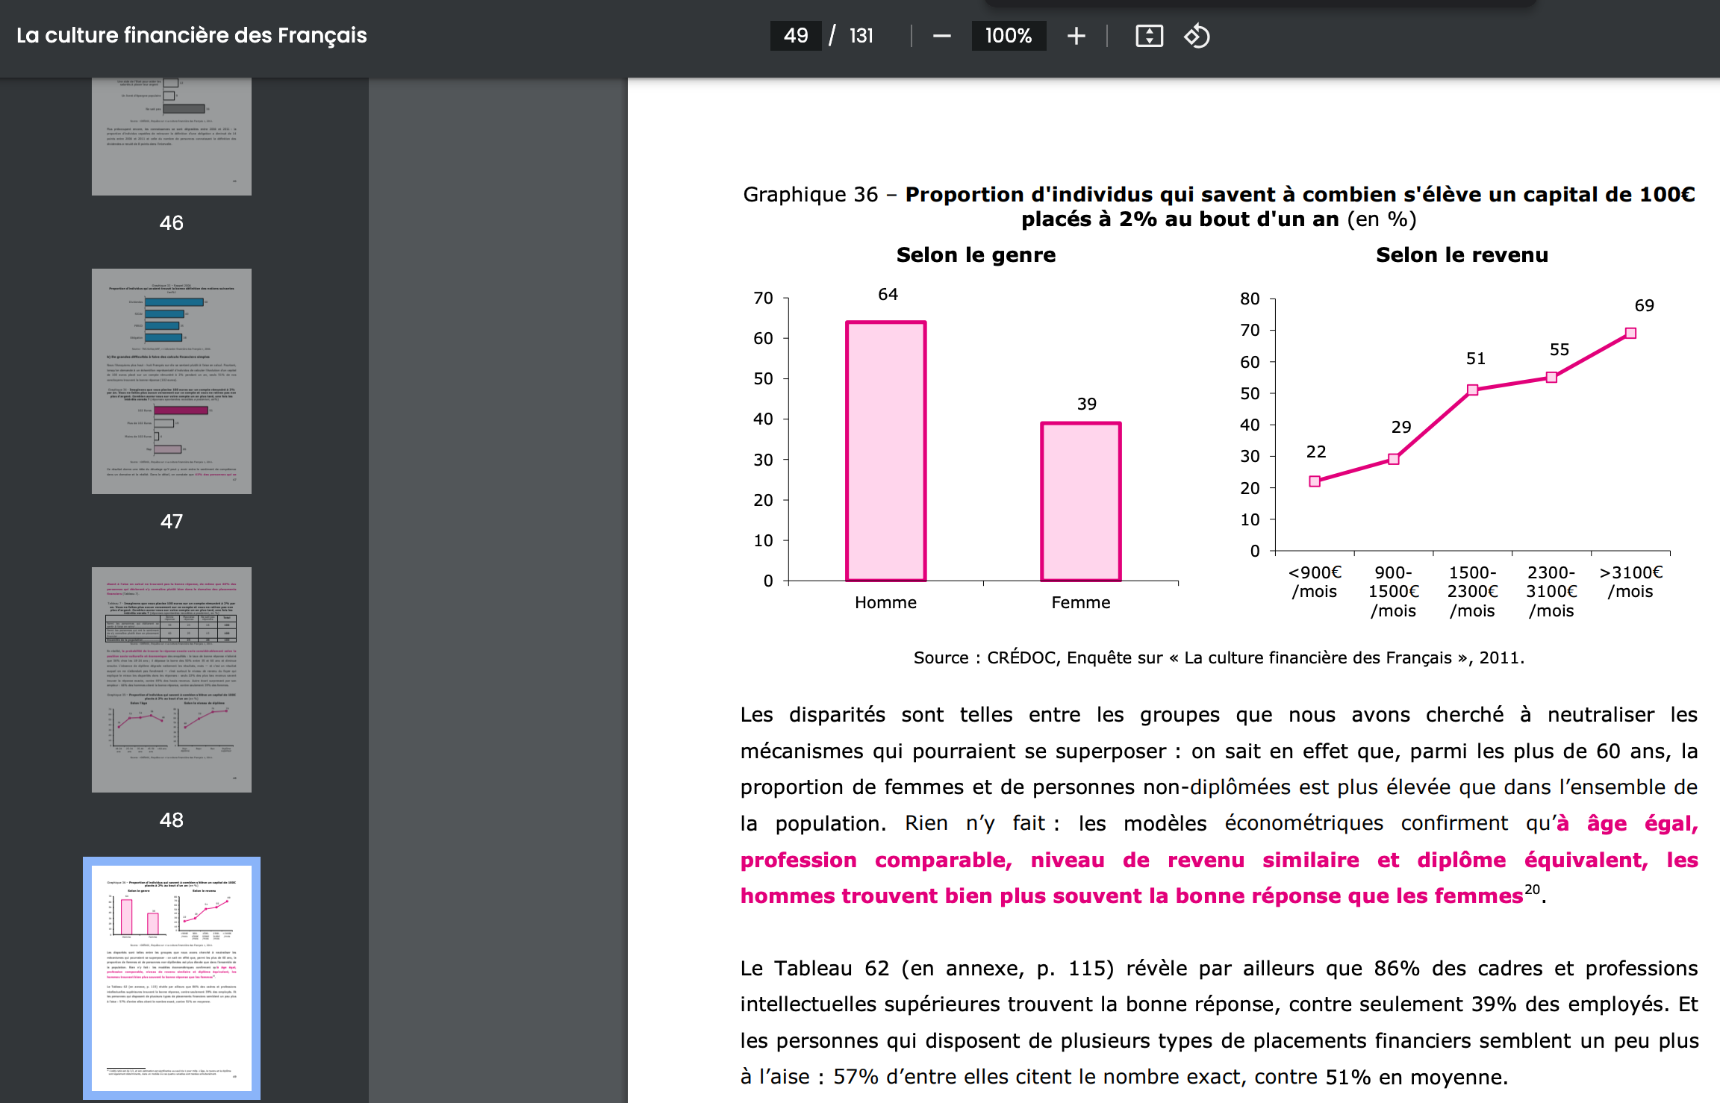This screenshot has height=1103, width=1720.
Task: Click the highlighted phrase à âge égal
Action: coord(1627,823)
